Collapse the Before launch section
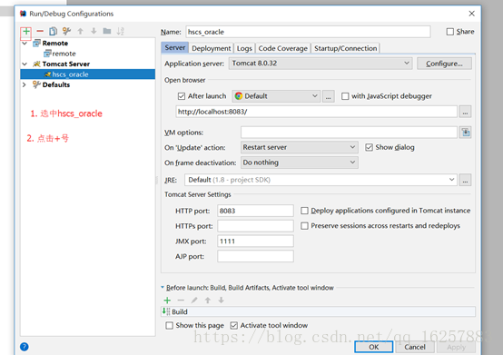The image size is (503, 355). pyautogui.click(x=163, y=287)
